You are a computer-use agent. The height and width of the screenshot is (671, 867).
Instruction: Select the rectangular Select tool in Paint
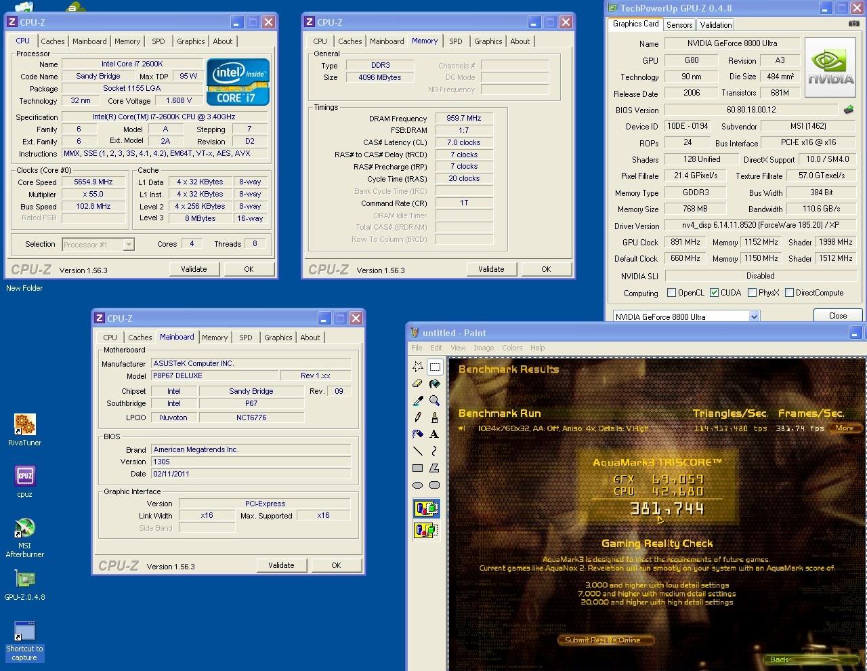tap(435, 367)
